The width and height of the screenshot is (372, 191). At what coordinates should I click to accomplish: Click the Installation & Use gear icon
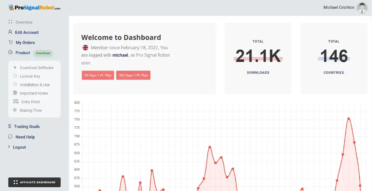[x=15, y=85]
